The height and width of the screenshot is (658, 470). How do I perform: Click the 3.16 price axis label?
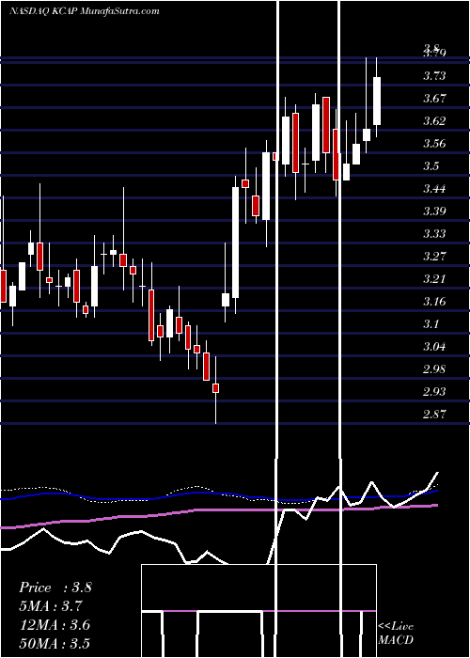434,302
